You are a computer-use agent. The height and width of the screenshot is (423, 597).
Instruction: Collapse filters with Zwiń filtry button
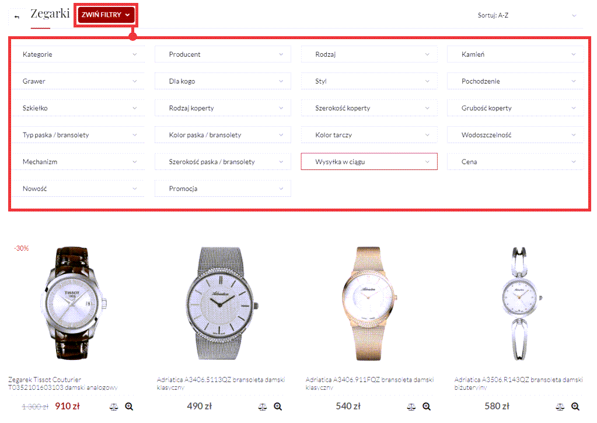pyautogui.click(x=106, y=15)
